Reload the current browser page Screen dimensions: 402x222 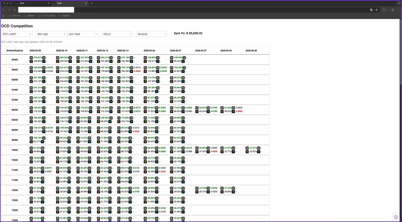(x=15, y=10)
